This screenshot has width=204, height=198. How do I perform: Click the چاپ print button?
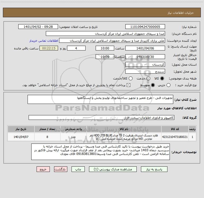[x=78, y=169]
